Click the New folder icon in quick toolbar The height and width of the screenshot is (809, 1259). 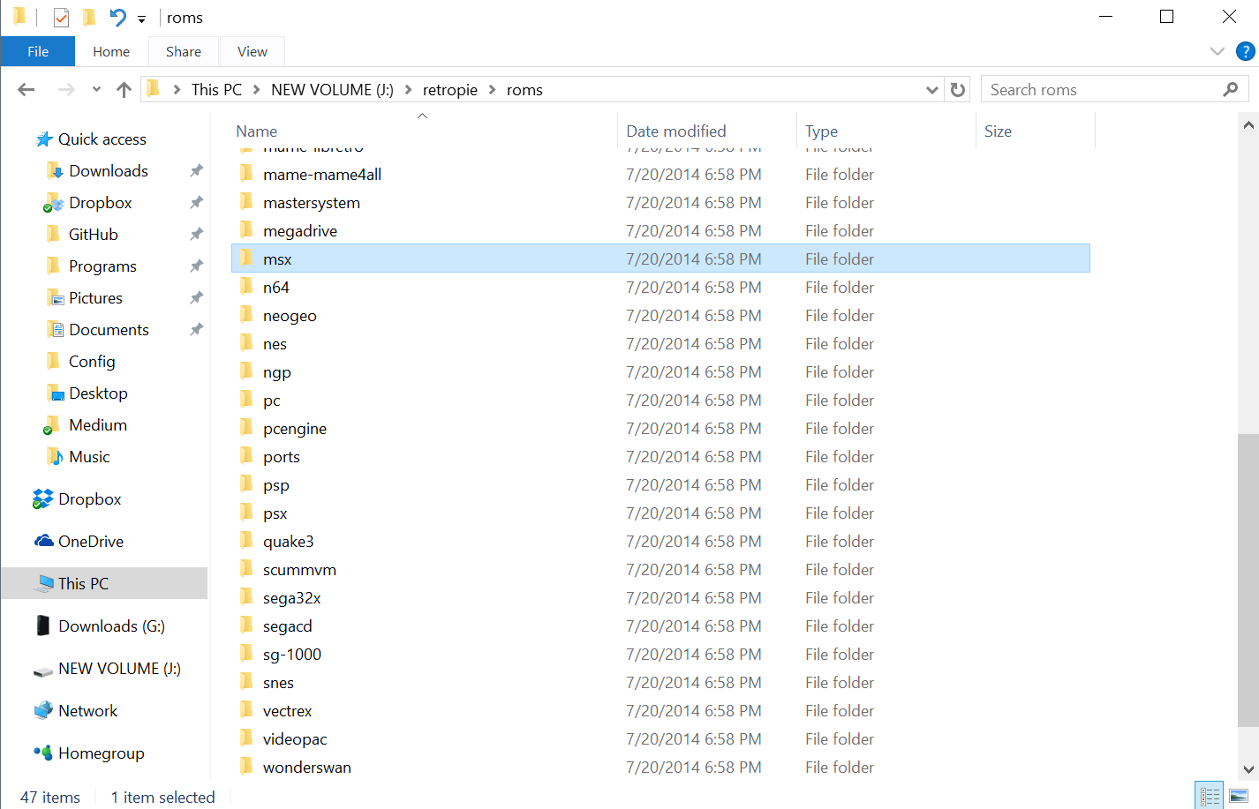tap(89, 18)
